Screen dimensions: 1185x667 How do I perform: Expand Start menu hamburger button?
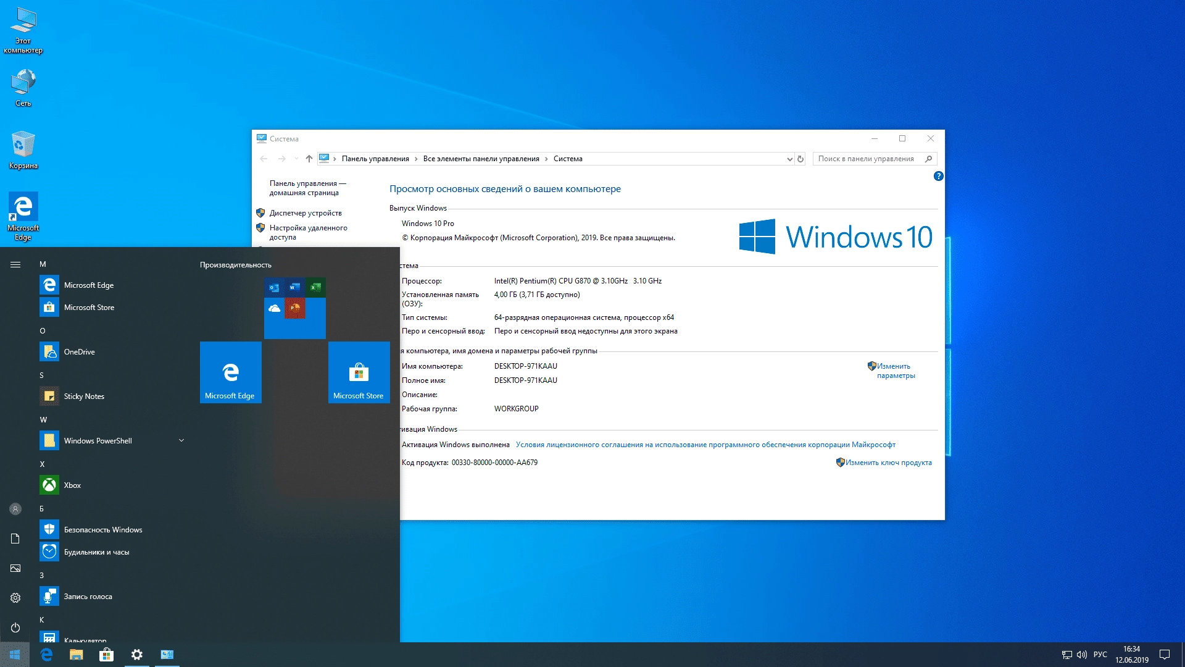(15, 264)
